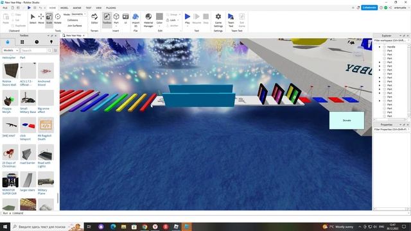This screenshot has width=411, height=231.
Task: Open the UI insert tool
Action: pyautogui.click(x=126, y=19)
